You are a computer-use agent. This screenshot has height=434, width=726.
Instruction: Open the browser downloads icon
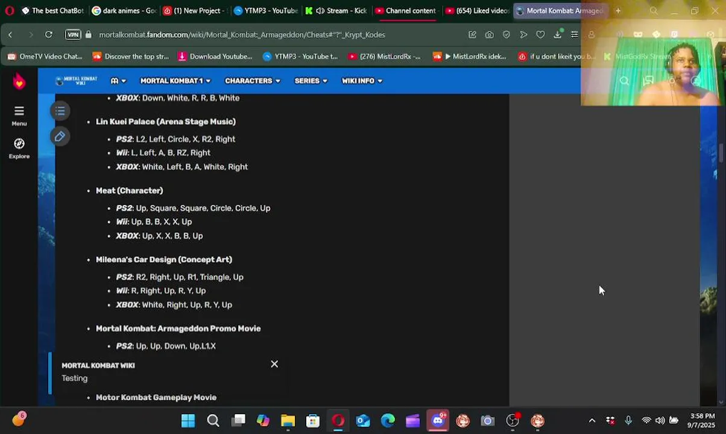[558, 35]
